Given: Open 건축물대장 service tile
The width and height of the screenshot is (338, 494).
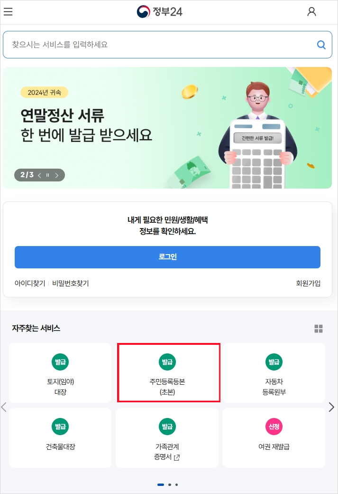Looking at the screenshot, I should 60,438.
